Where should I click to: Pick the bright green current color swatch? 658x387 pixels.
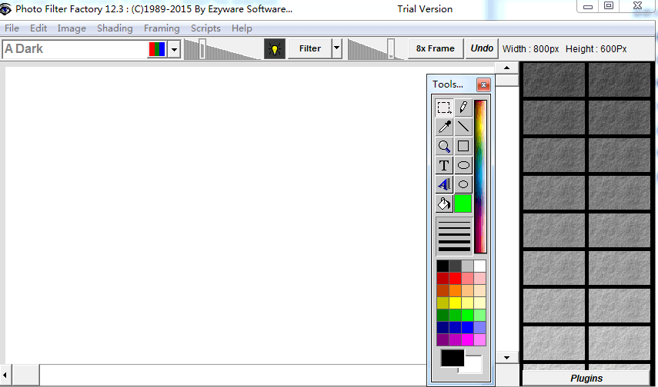463,203
